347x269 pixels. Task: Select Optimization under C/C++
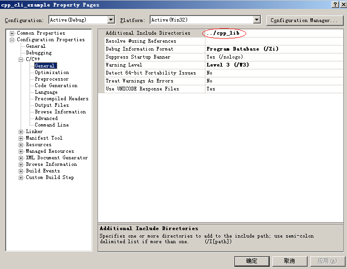pyautogui.click(x=52, y=73)
